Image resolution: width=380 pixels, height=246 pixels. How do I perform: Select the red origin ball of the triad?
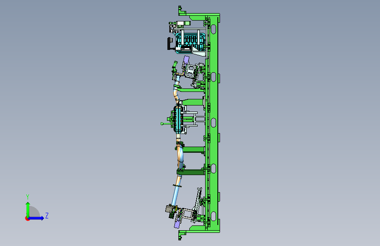coord(27,218)
